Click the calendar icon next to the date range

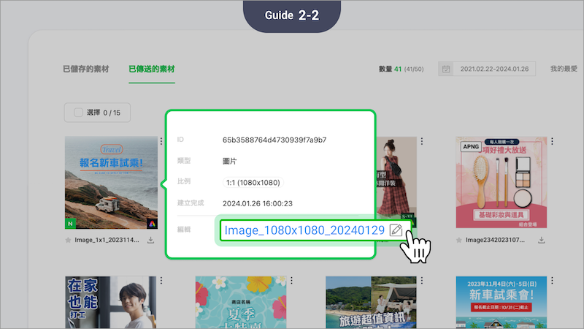[x=445, y=69]
